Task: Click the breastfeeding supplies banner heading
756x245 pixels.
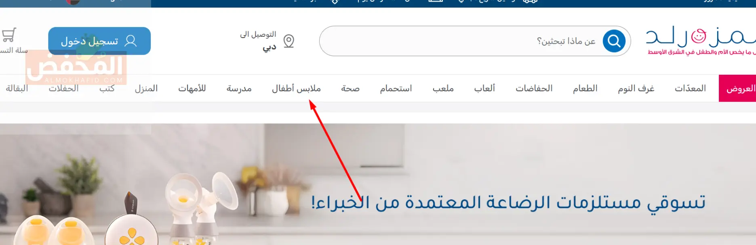Action: [508, 203]
